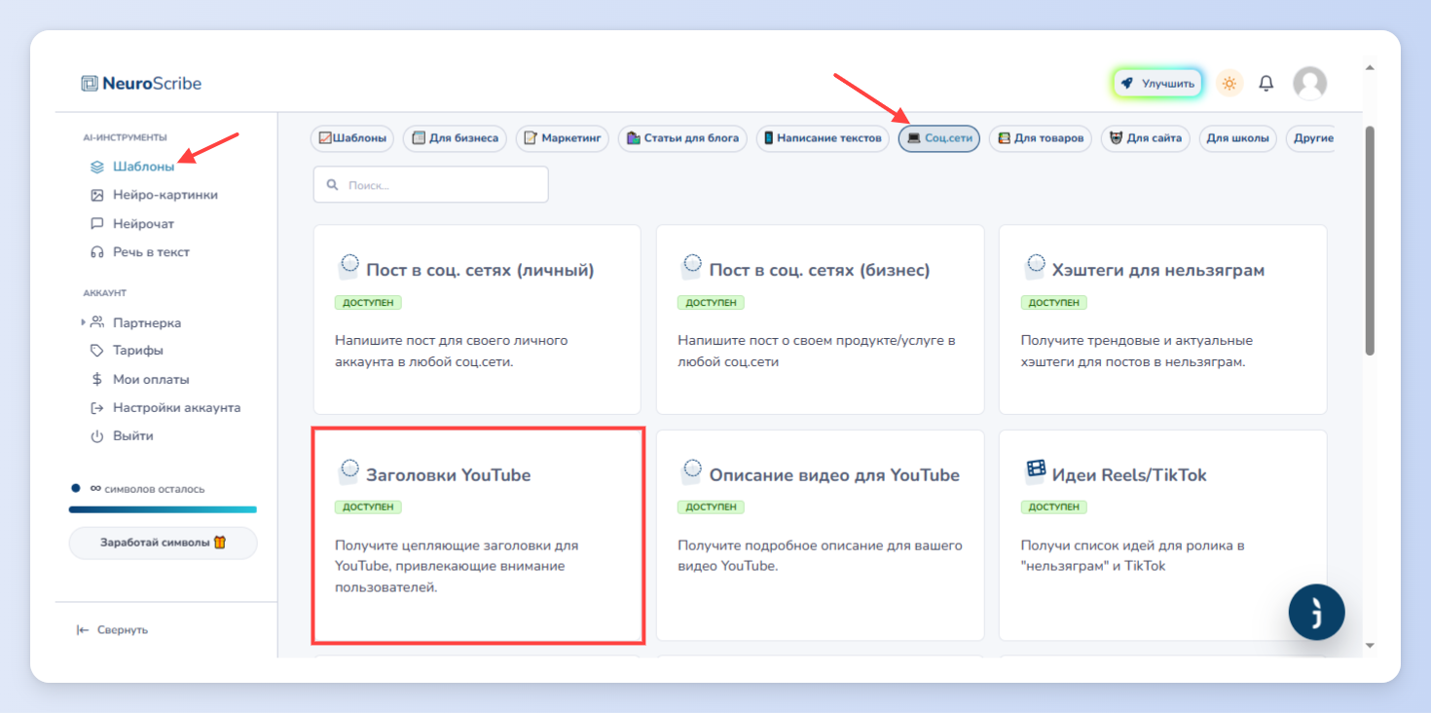Open Описание видео для YouTube template
Screen dimensions: 1431x713
[820, 536]
